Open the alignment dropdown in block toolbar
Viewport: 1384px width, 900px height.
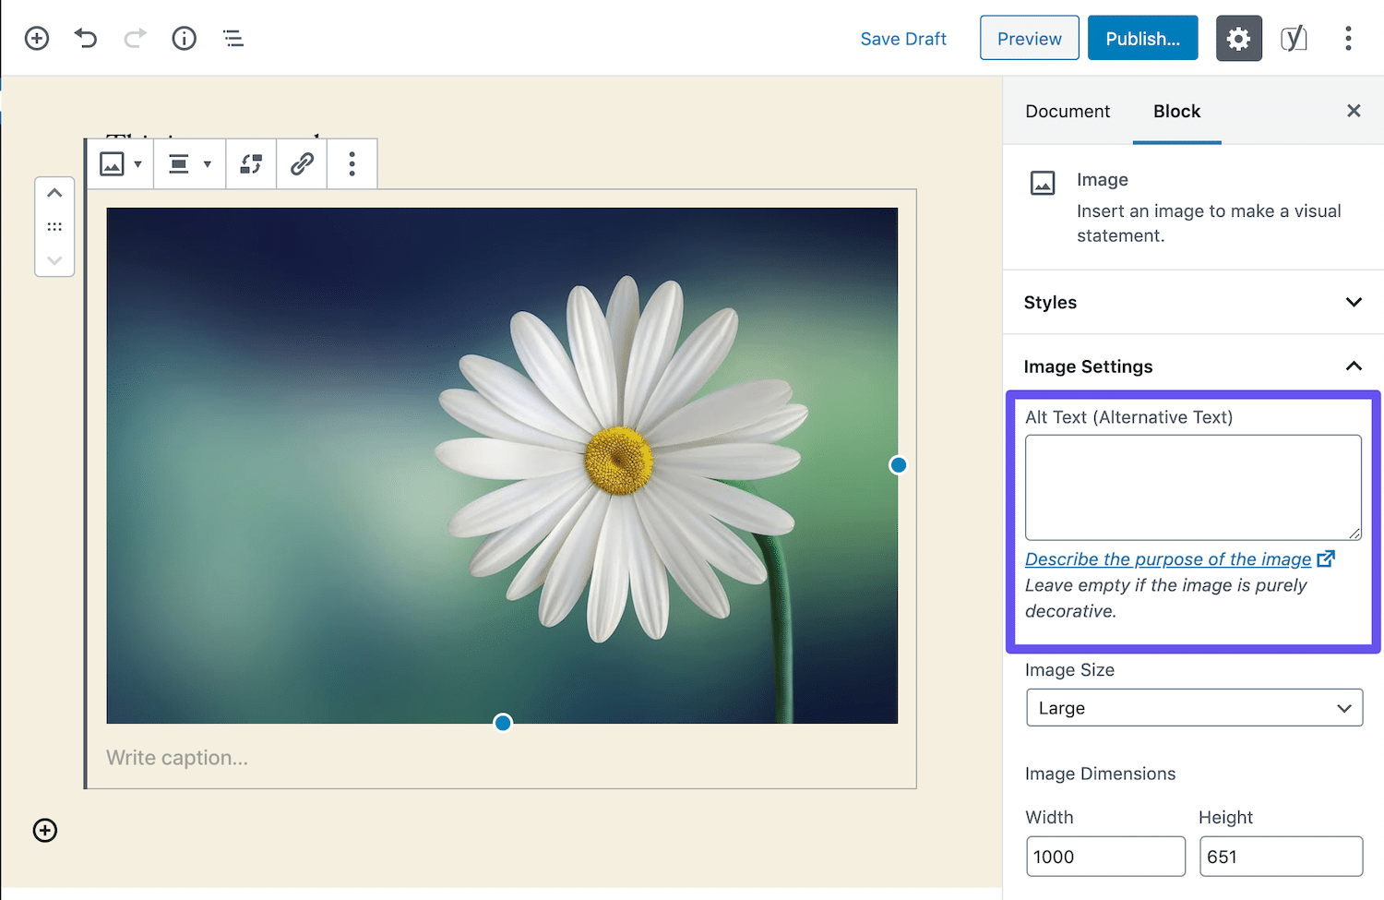(x=189, y=164)
